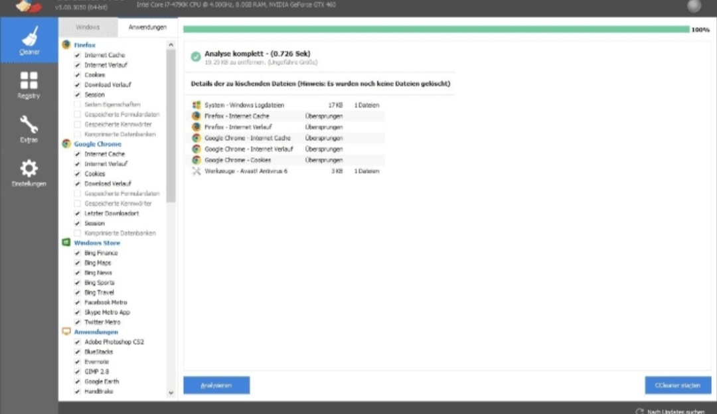The width and height of the screenshot is (717, 414).
Task: Open Einstellungen gear icon
Action: [29, 168]
